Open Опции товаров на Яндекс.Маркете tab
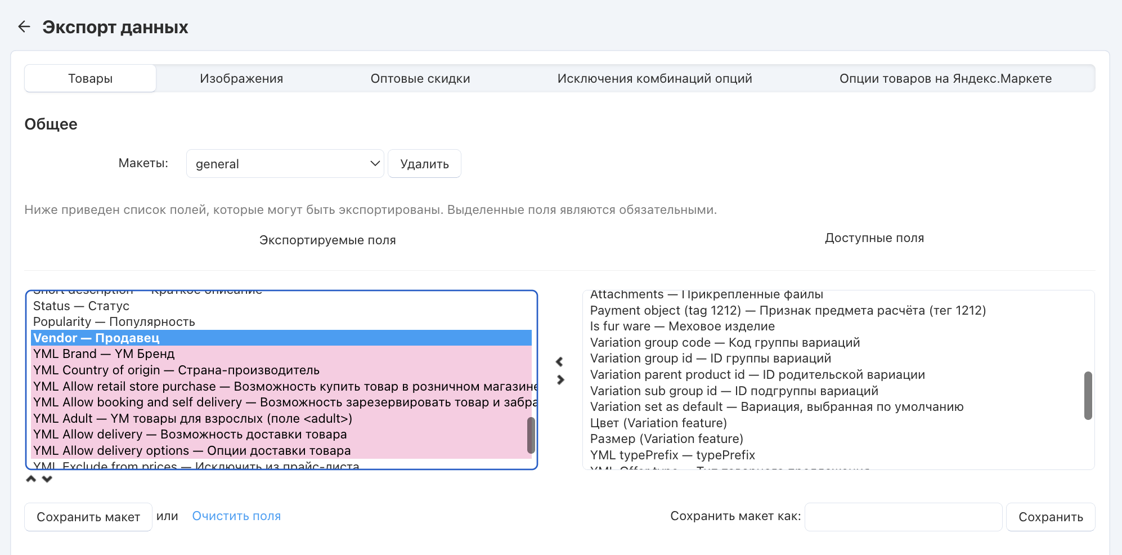 pyautogui.click(x=945, y=79)
